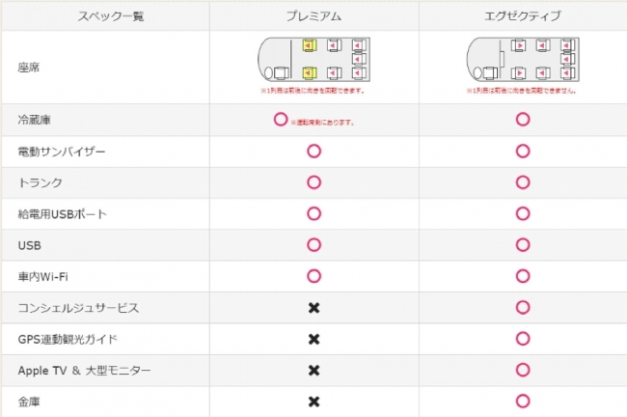Click the Executive circle for 金庫
Screen dimensions: 627x417
click(522, 402)
